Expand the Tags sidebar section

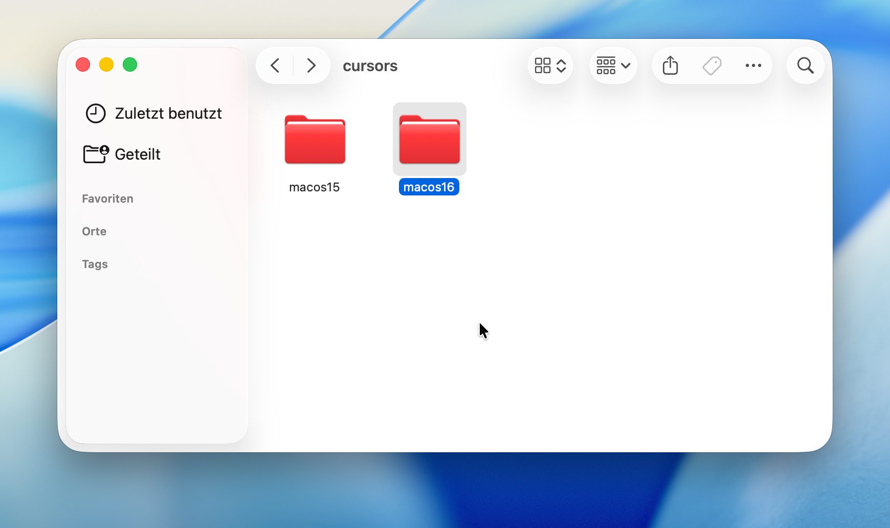[x=95, y=264]
